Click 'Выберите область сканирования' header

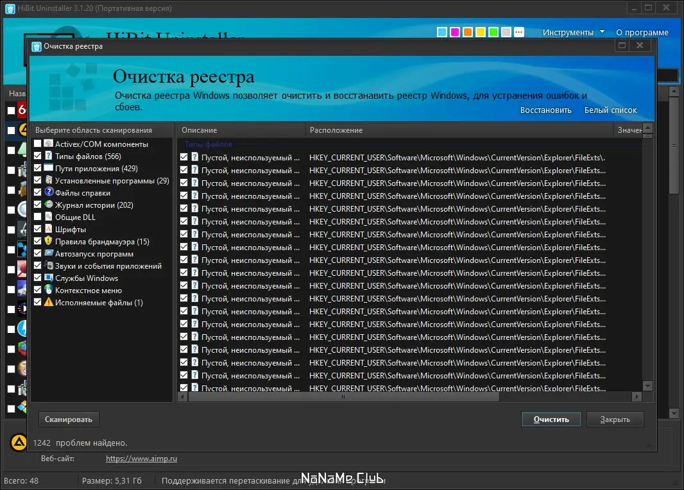pyautogui.click(x=101, y=130)
